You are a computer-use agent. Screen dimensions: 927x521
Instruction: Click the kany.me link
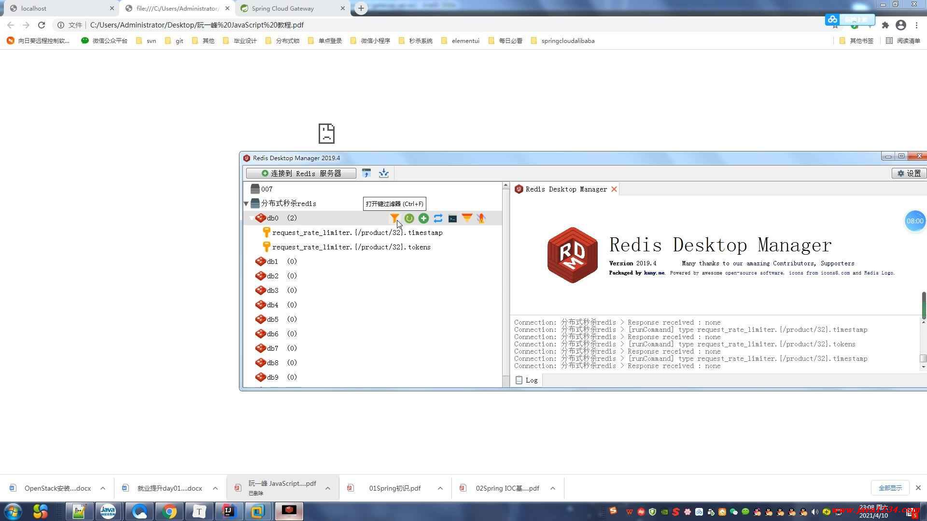click(x=654, y=273)
